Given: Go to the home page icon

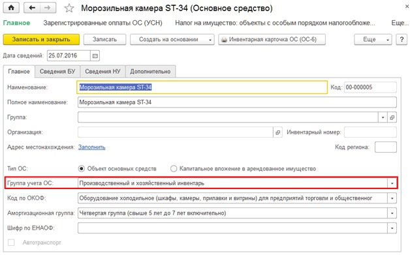Looking at the screenshot, I should [x=11, y=8].
